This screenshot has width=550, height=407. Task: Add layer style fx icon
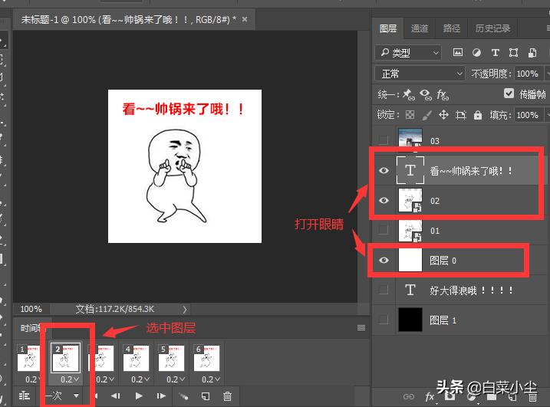click(430, 396)
